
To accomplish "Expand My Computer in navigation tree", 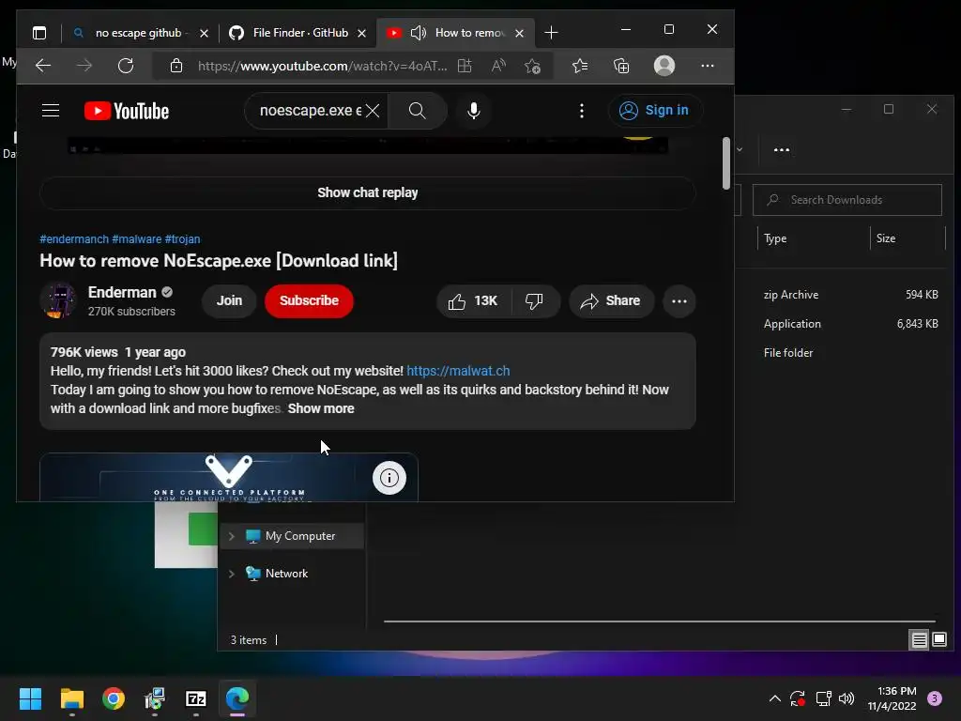I will 232,536.
